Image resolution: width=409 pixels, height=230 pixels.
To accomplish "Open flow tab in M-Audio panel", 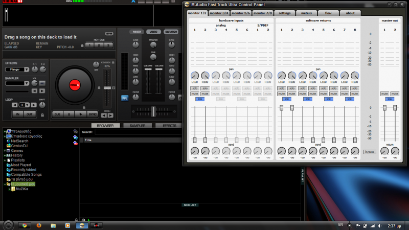I will pyautogui.click(x=328, y=13).
